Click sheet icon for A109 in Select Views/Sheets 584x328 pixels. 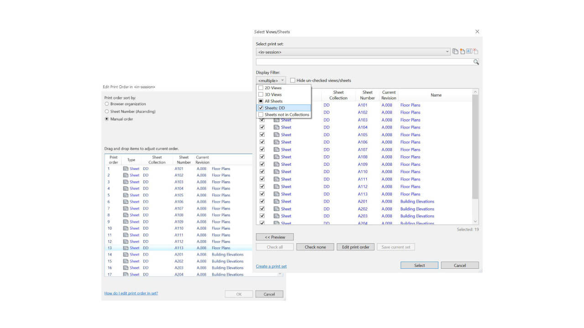[276, 164]
